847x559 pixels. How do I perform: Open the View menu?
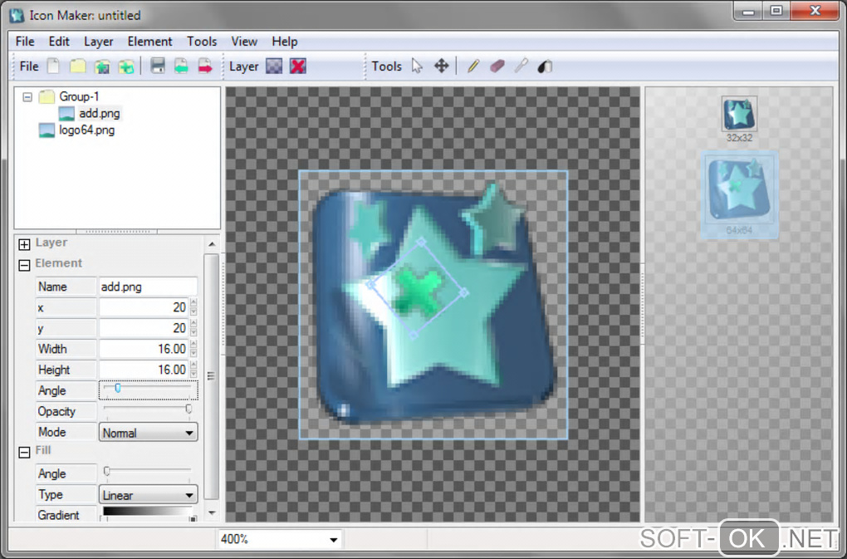coord(244,42)
